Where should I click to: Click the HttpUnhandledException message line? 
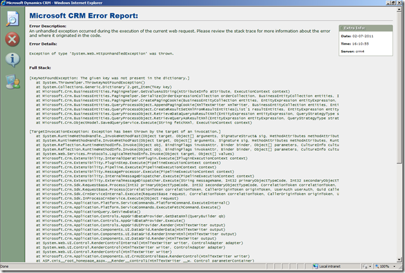(x=101, y=53)
